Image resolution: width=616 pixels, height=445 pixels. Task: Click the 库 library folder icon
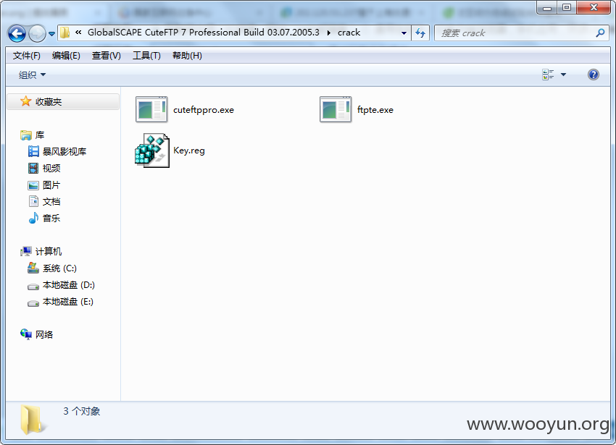coord(26,135)
